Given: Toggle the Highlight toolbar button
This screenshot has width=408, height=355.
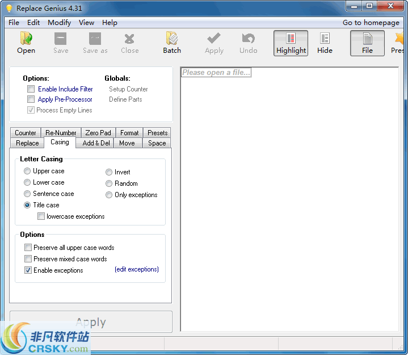Looking at the screenshot, I should pyautogui.click(x=291, y=43).
